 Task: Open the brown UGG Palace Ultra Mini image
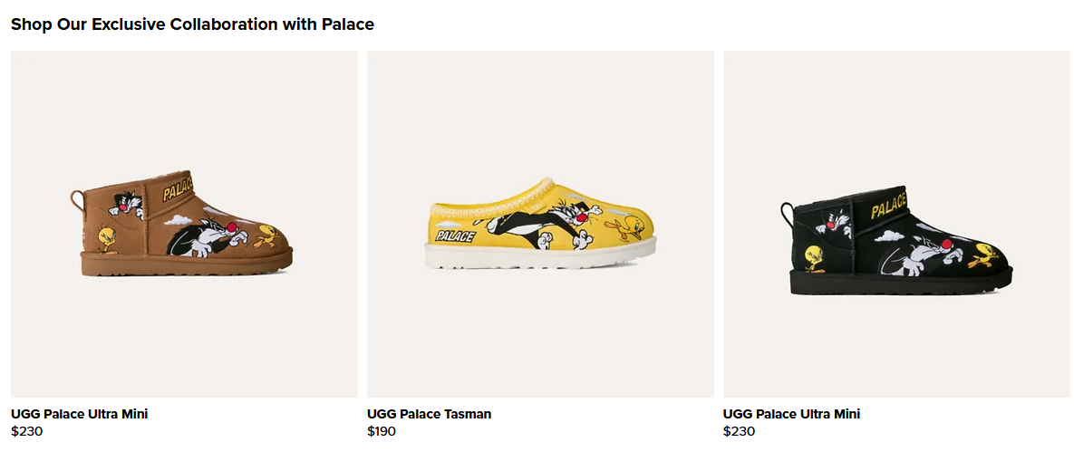click(184, 224)
